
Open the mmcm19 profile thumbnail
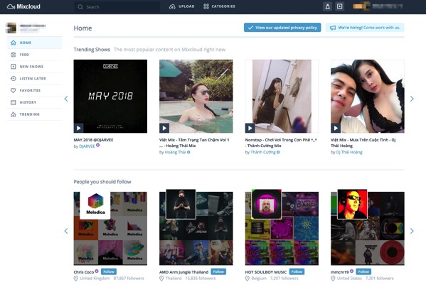(352, 204)
